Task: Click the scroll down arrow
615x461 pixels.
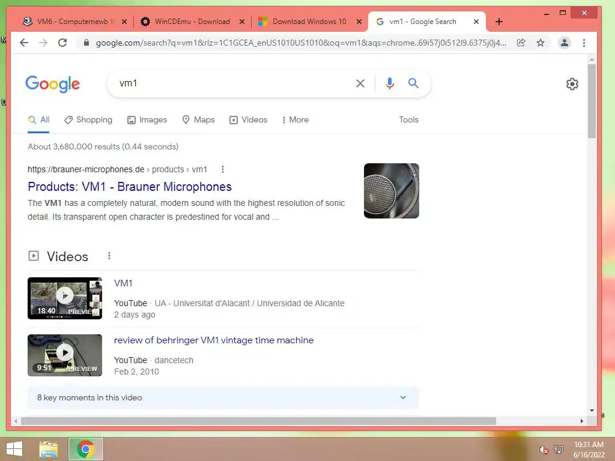Action: pos(592,411)
